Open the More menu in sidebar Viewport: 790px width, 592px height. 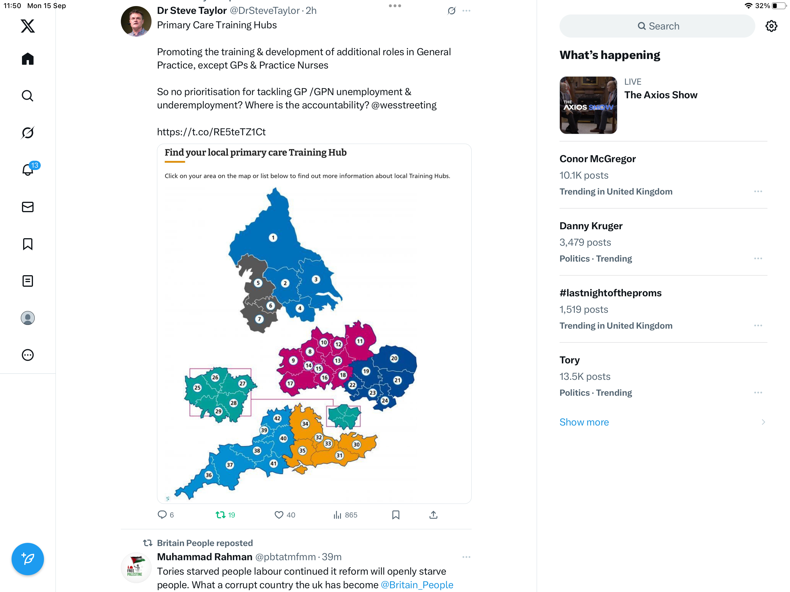27,355
